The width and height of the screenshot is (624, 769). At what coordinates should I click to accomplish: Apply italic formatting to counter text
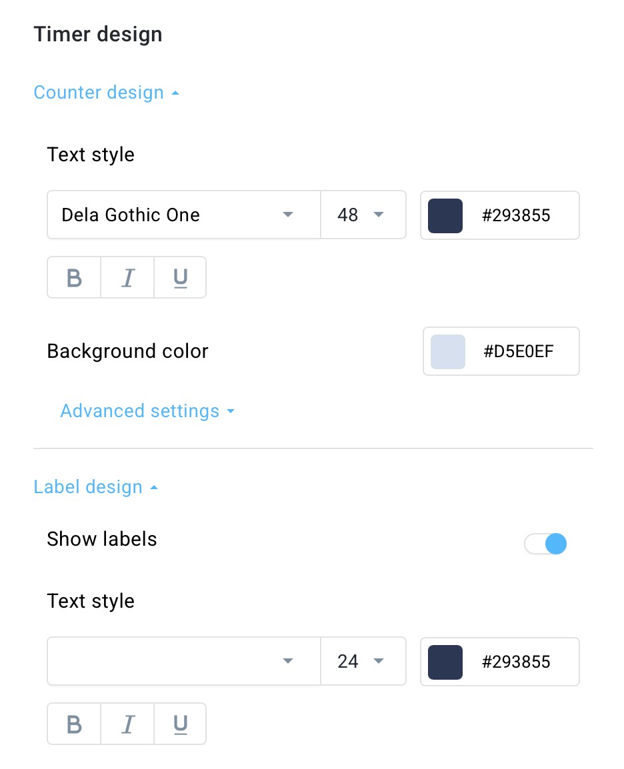pos(127,277)
